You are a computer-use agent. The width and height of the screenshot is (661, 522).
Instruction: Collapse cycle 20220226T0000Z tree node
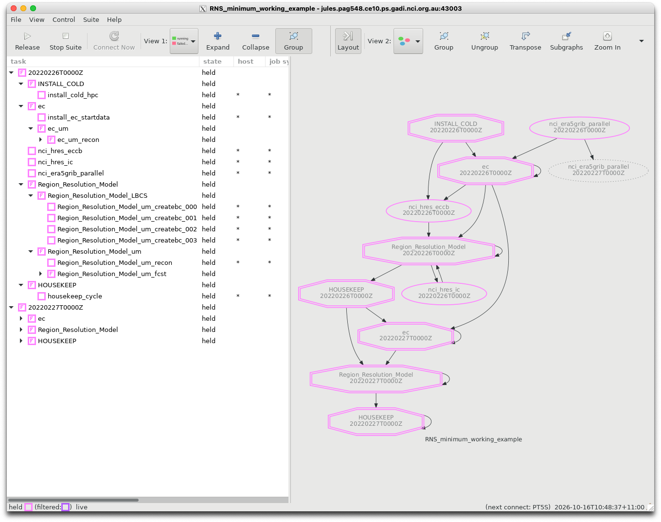12,73
